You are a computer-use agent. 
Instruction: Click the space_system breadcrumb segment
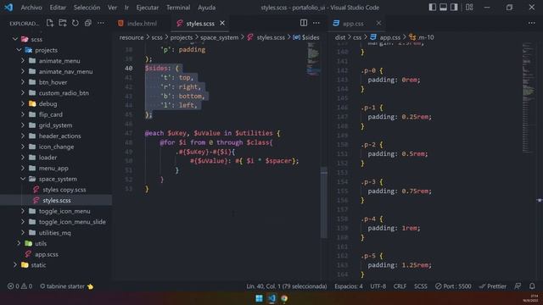point(219,37)
